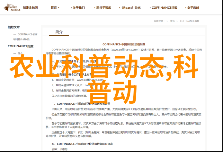This screenshot has height=152, width=223.
Task: Click the Coffee Finance logo
Action: pos(12,7)
